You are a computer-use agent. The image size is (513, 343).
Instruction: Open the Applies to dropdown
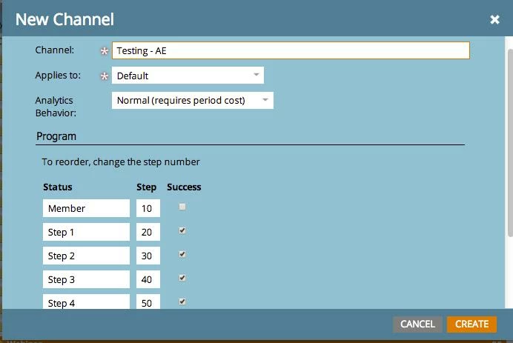click(188, 76)
